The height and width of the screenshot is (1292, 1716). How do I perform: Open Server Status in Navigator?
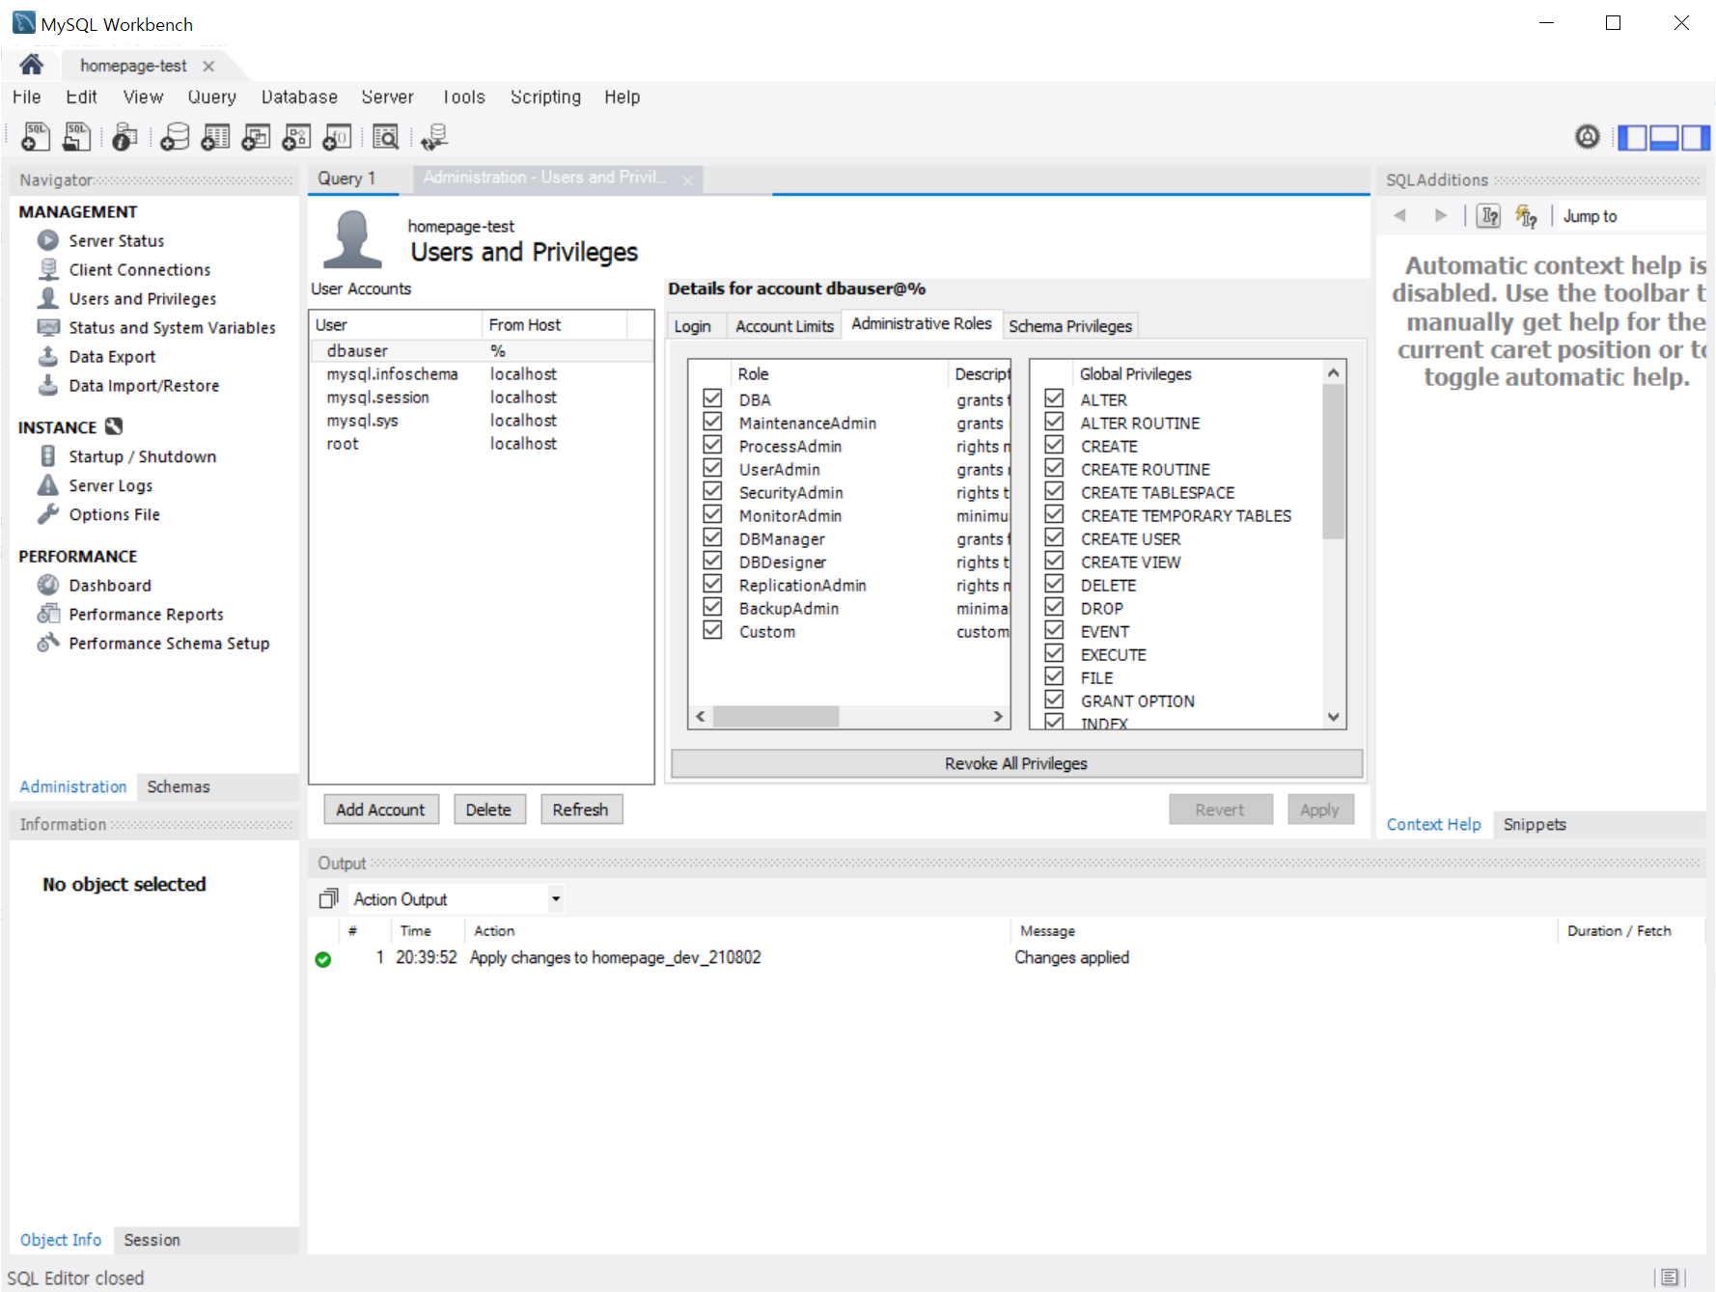pos(116,240)
